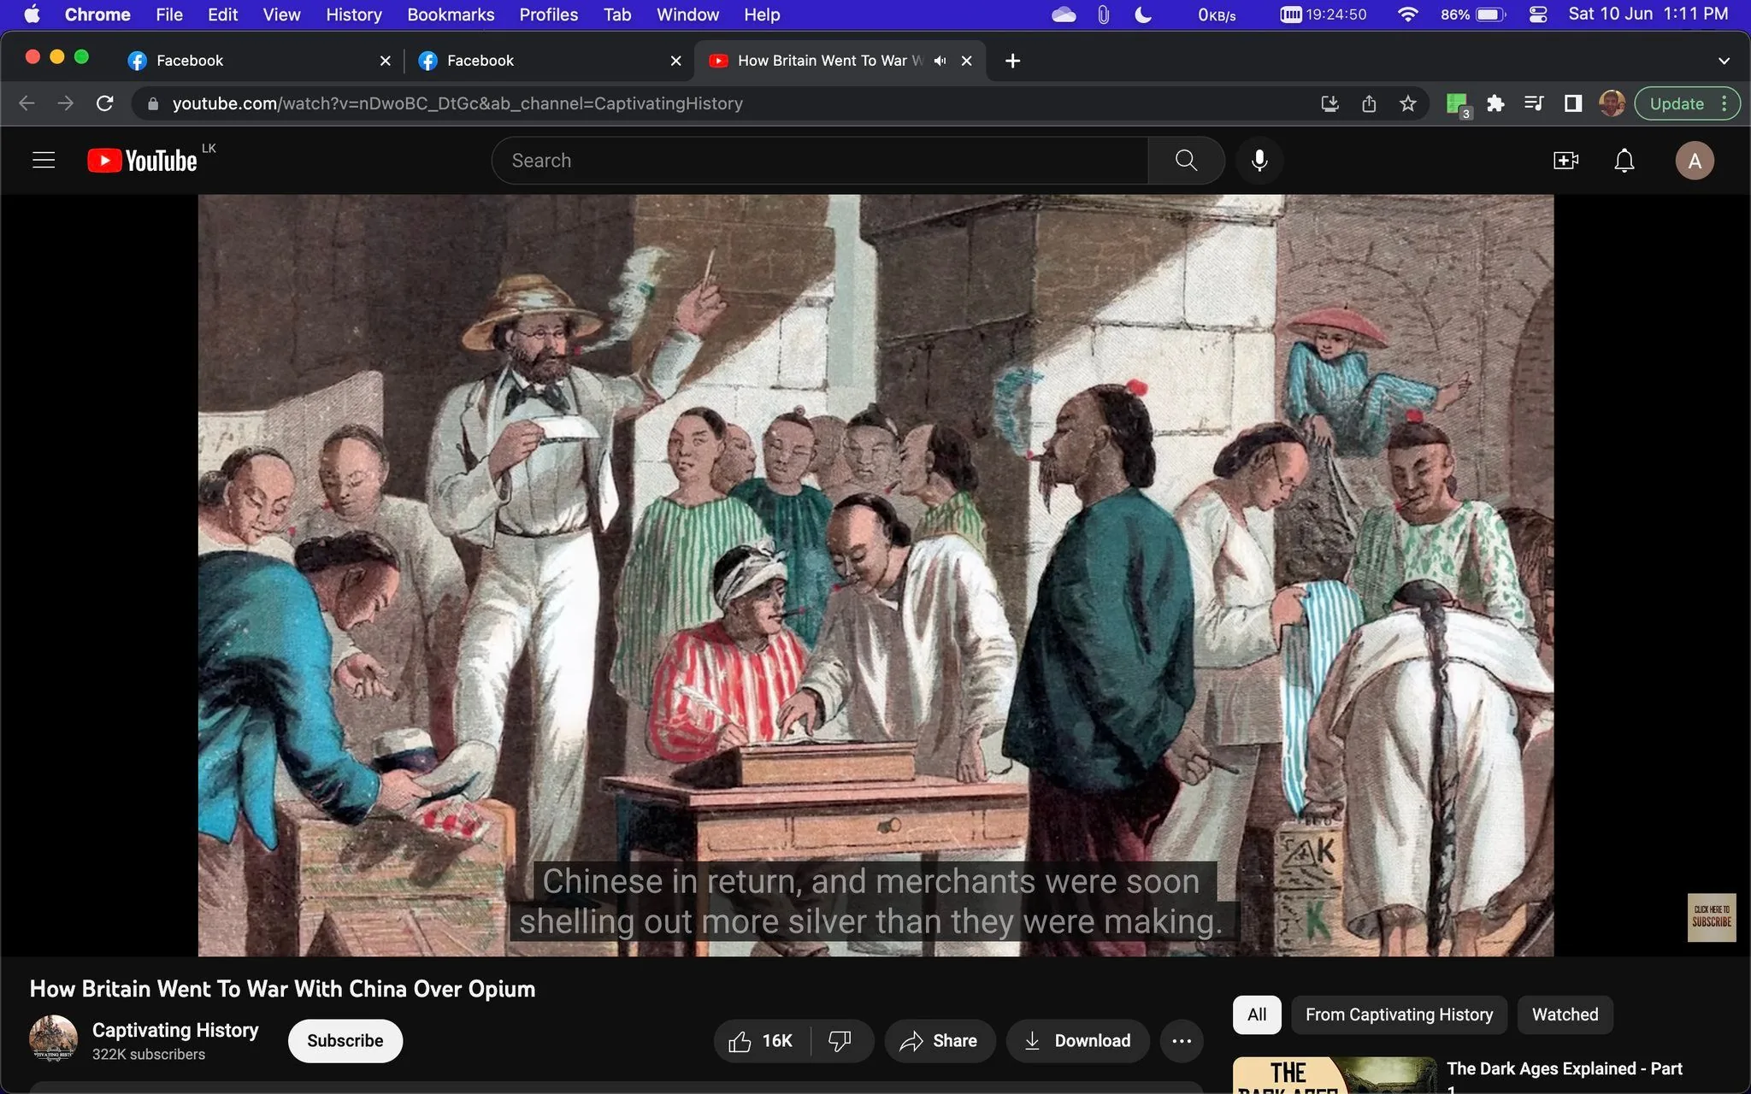Open YouTube notifications bell
Screen dimensions: 1751x1094
click(x=1623, y=160)
